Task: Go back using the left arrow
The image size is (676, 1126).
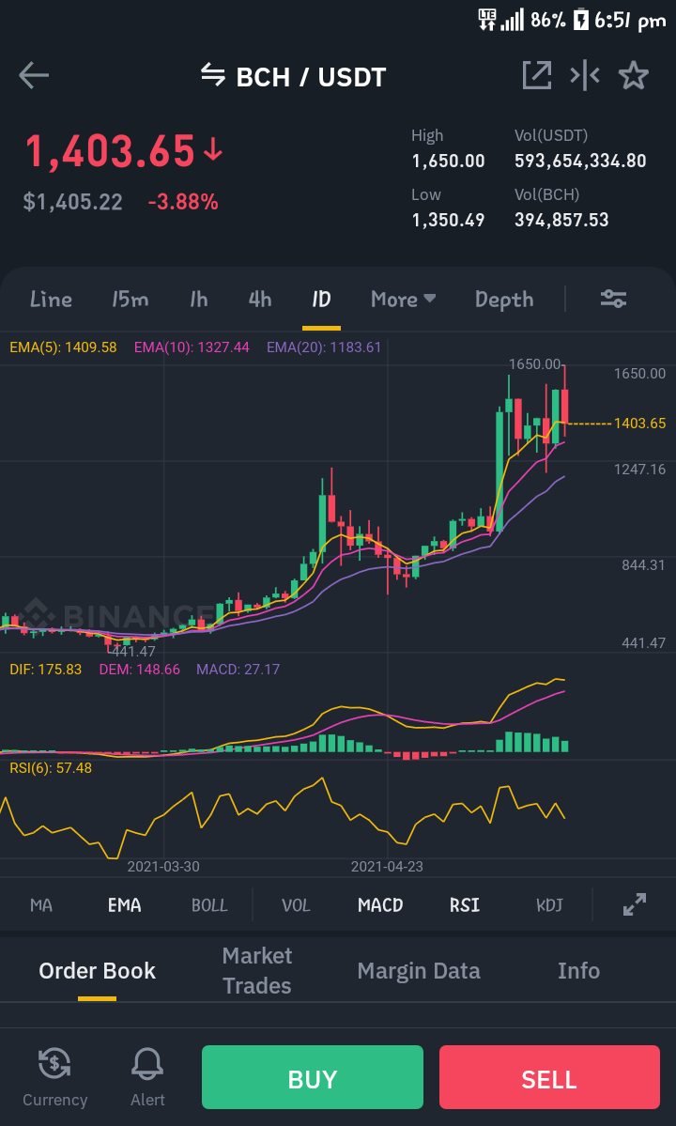Action: [x=34, y=75]
